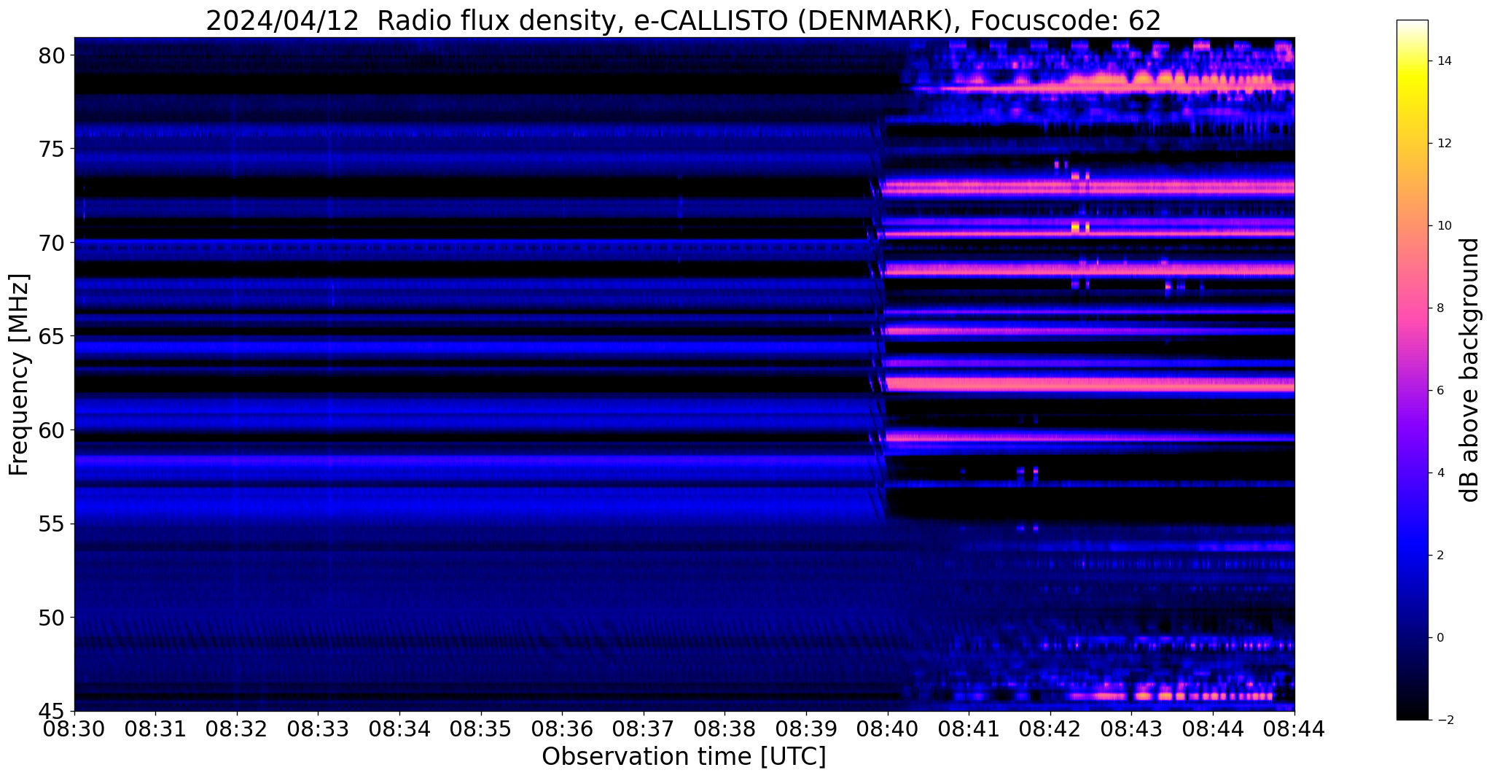Click the 08:41 time tick label
The height and width of the screenshot is (778, 1492).
point(969,728)
